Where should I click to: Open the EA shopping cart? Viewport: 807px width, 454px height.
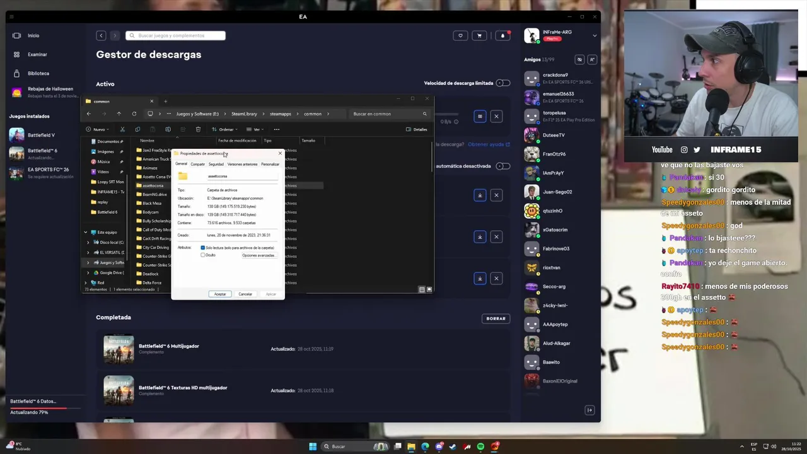pyautogui.click(x=479, y=35)
